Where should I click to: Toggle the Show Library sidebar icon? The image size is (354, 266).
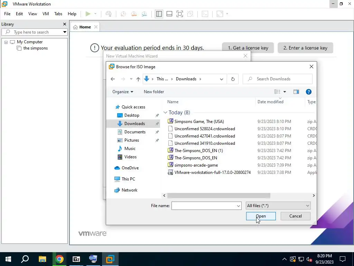click(159, 14)
